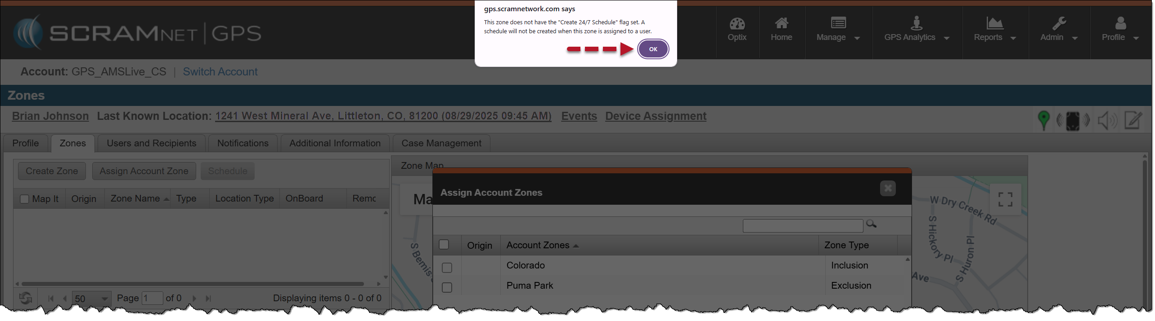The image size is (1155, 321).
Task: Click the device signal icon
Action: pos(1073,121)
